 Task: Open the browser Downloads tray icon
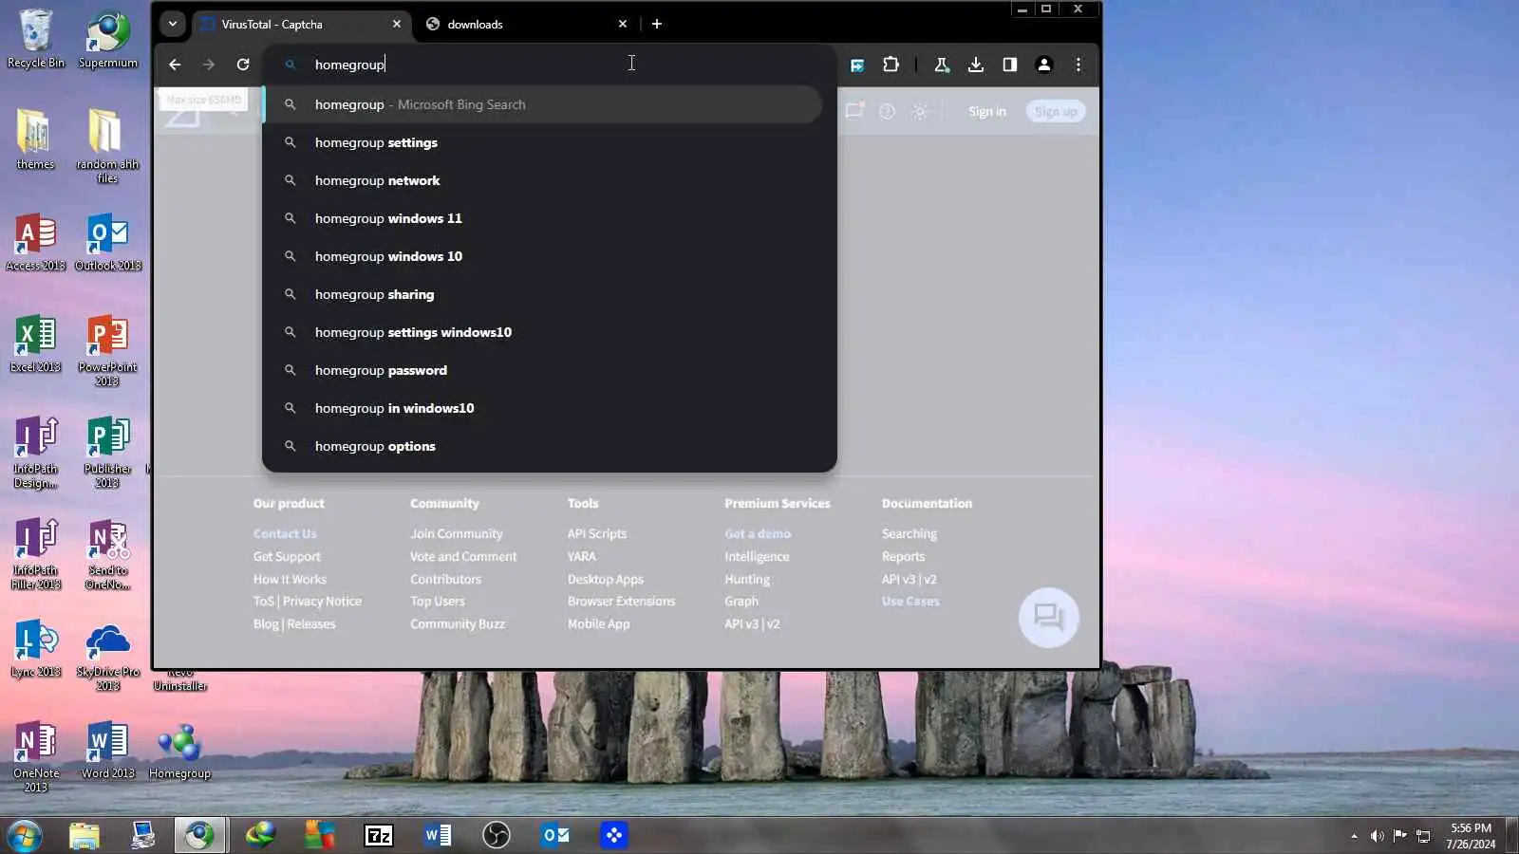point(975,65)
